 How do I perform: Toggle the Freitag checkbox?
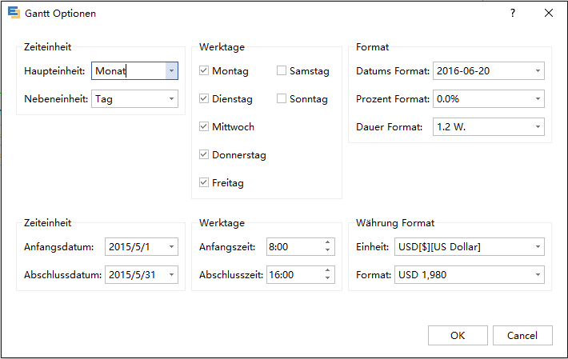click(x=204, y=183)
